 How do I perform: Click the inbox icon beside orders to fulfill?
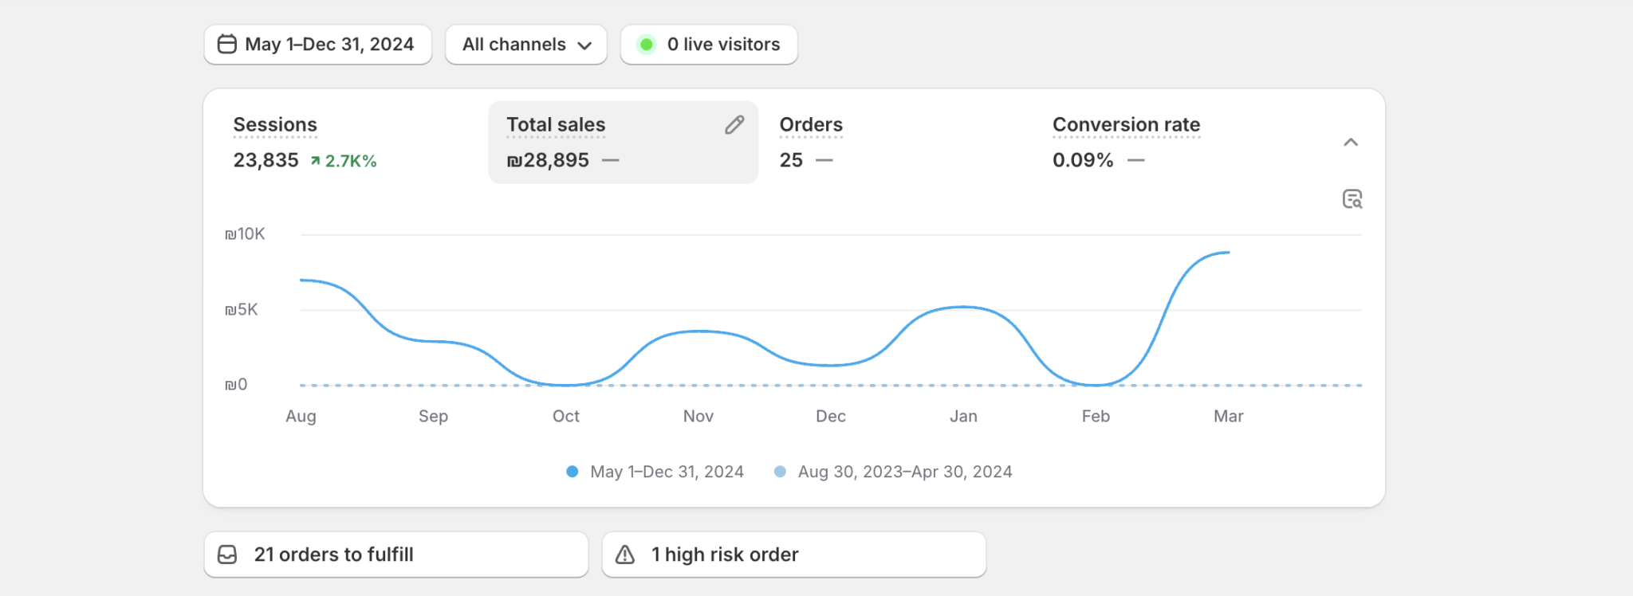point(227,555)
